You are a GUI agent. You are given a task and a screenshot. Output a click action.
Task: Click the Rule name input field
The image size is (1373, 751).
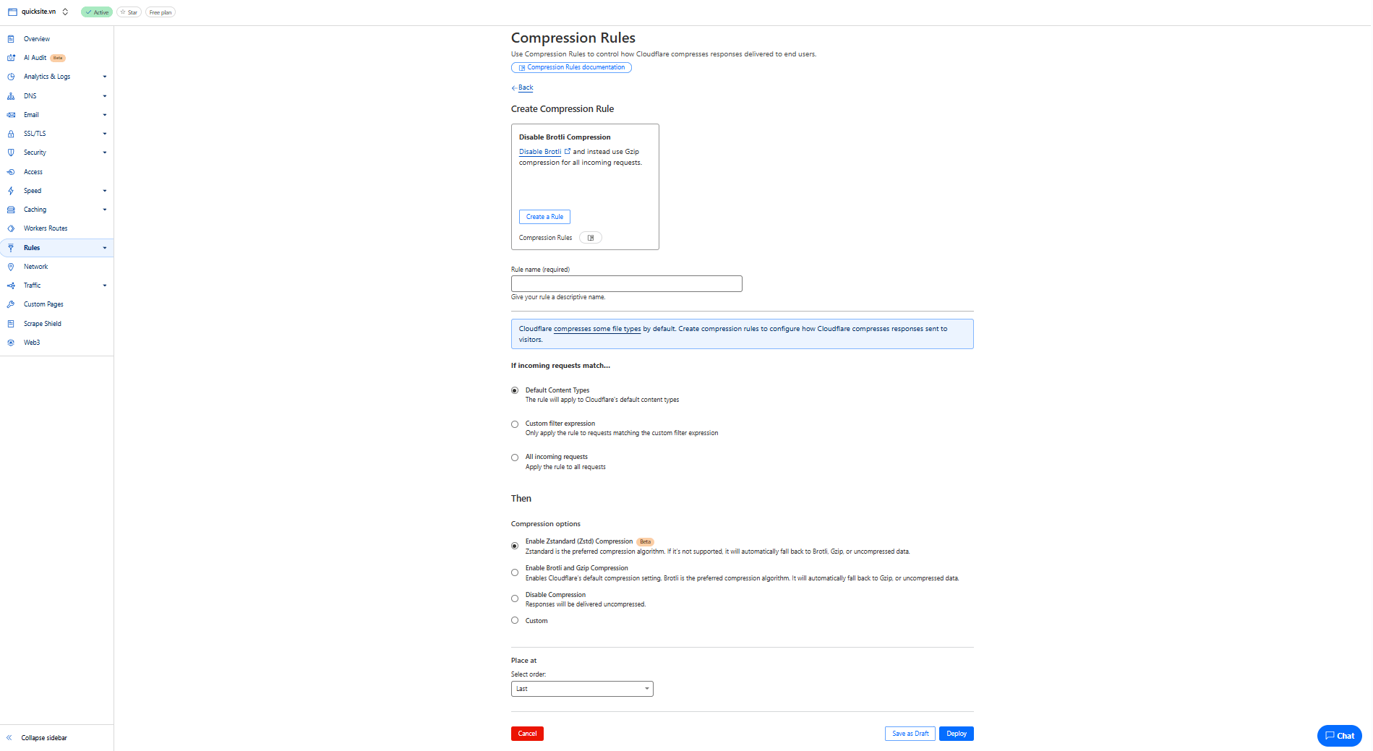click(626, 284)
